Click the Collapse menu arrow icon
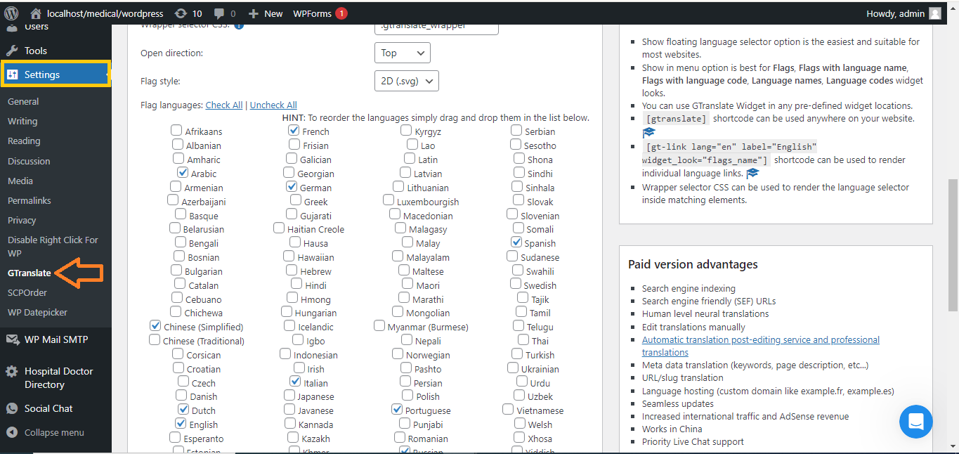 (x=12, y=432)
